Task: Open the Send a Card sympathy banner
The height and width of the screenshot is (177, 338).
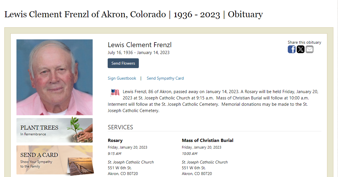Action: coord(55,160)
